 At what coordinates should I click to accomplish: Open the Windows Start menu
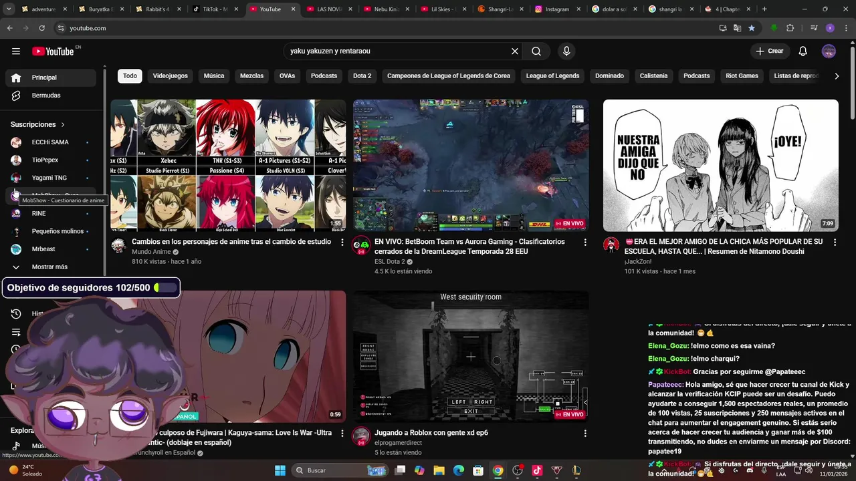coord(280,470)
